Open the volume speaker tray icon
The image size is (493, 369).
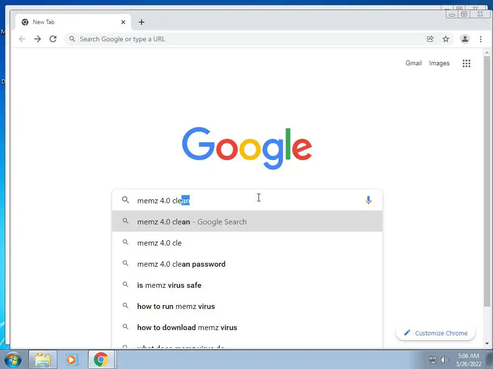click(x=444, y=360)
